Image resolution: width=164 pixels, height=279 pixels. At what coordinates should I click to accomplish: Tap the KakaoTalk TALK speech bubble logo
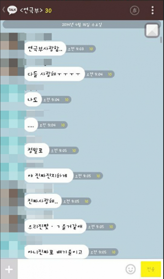coord(12,10)
